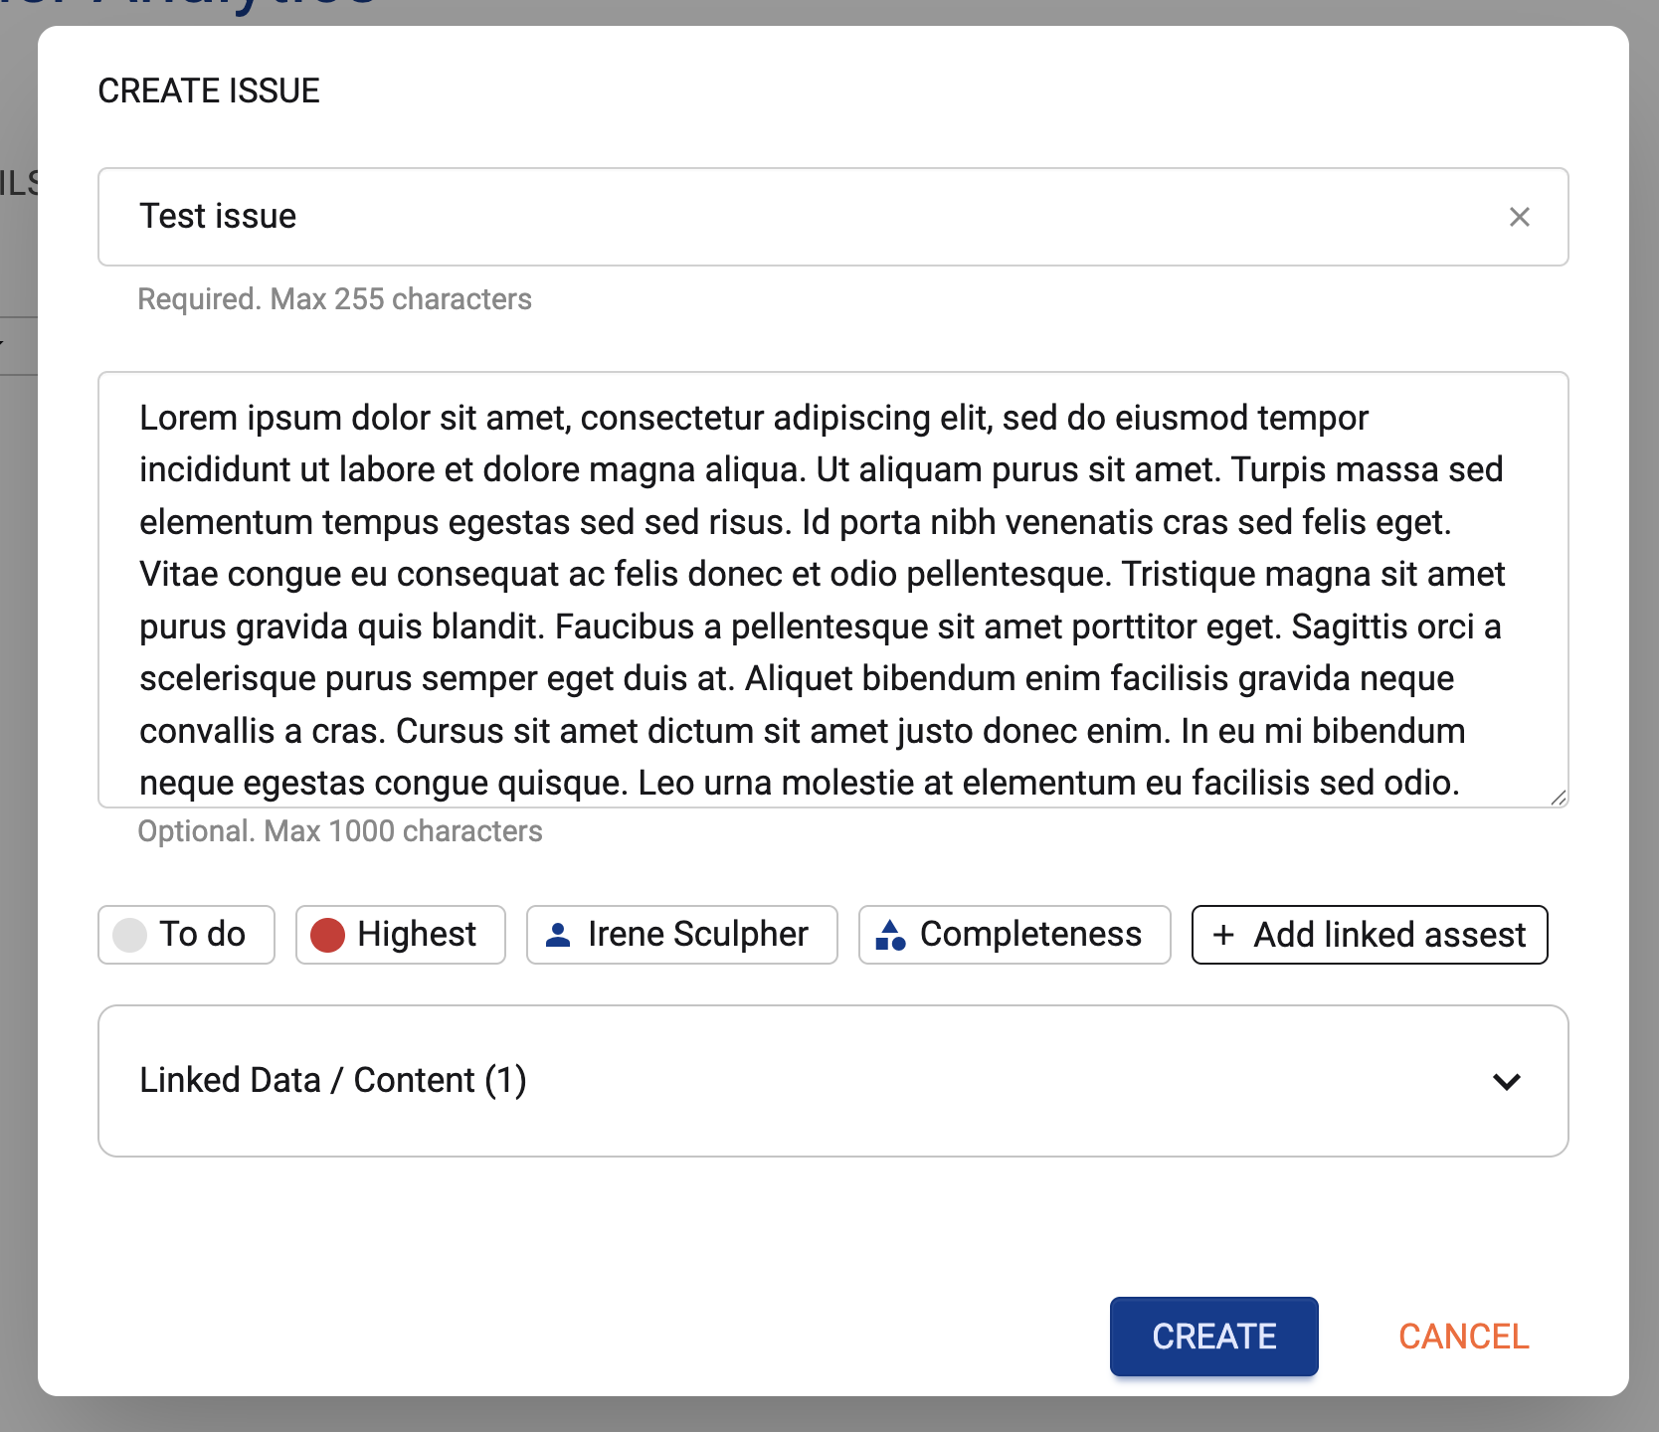
Task: Expand using the Linked Data chevron arrow
Action: [1507, 1081]
